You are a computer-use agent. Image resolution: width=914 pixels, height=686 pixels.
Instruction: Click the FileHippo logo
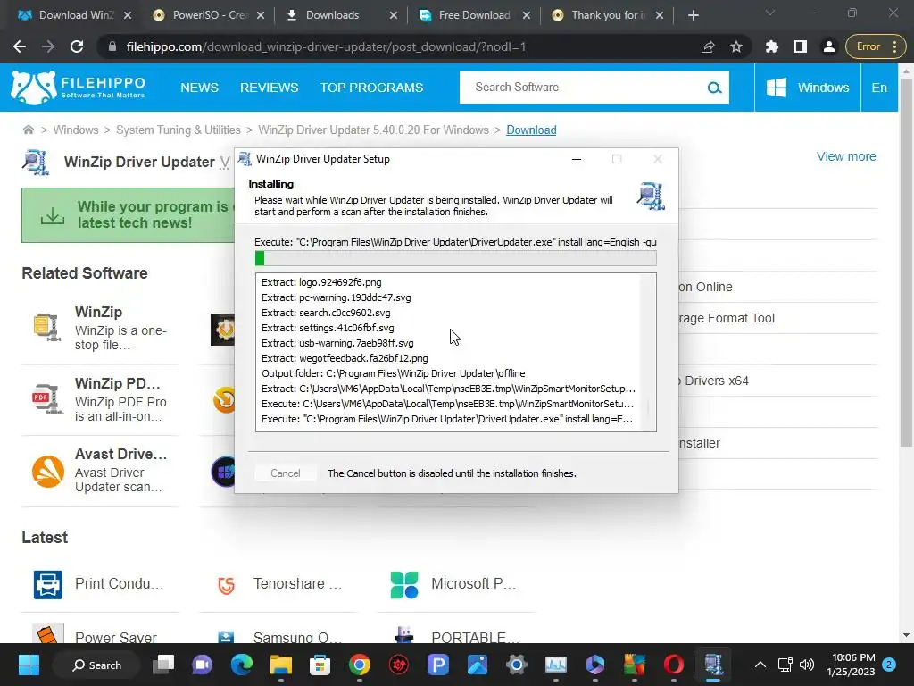tap(79, 88)
